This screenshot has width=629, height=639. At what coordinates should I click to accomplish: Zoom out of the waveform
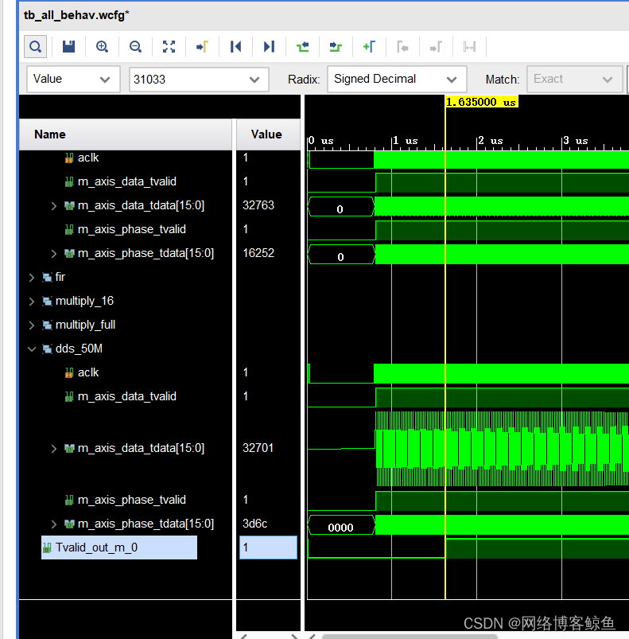click(x=135, y=47)
